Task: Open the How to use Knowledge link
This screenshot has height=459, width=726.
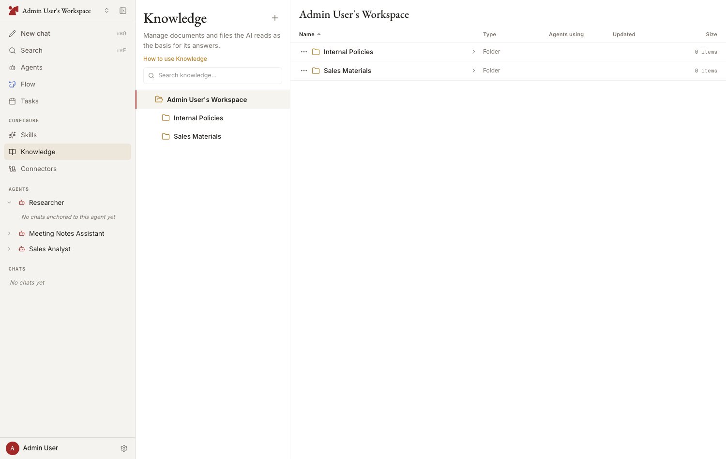Action: point(175,59)
